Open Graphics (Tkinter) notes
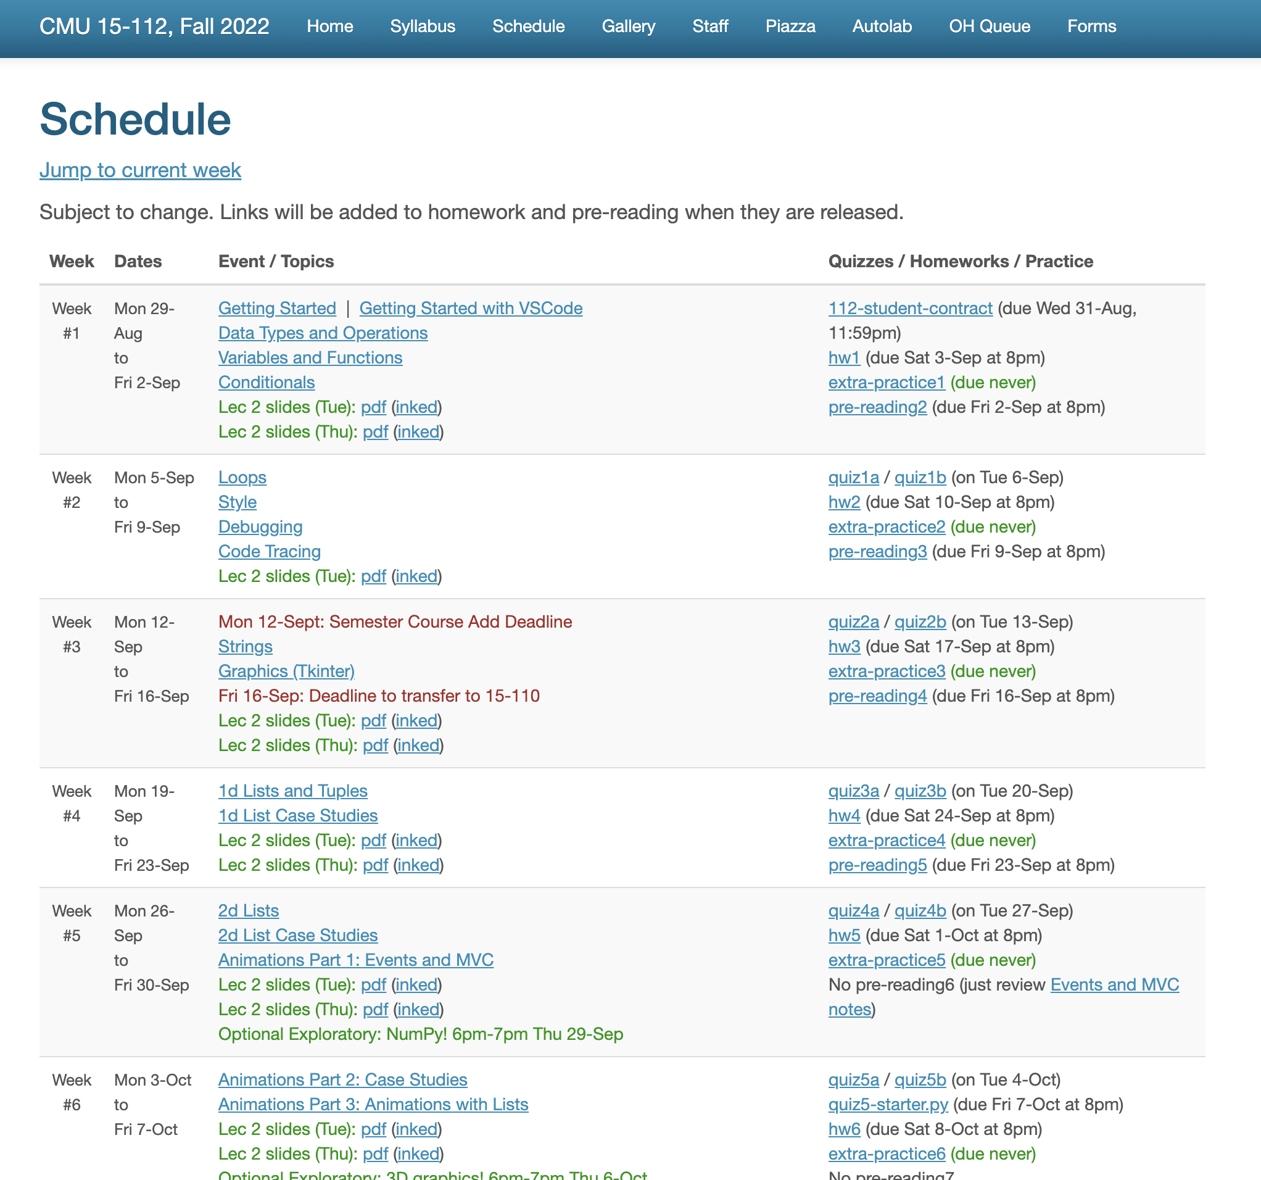1261x1180 pixels. pyautogui.click(x=286, y=671)
